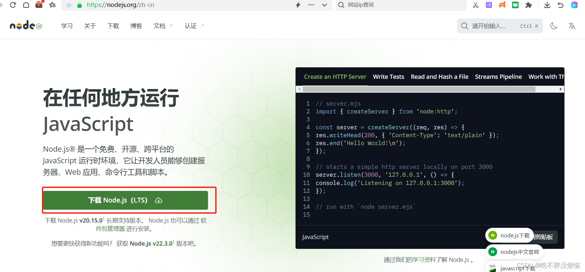This screenshot has height=272, width=585.
Task: Toggle dark mode with the moon icon
Action: click(554, 26)
